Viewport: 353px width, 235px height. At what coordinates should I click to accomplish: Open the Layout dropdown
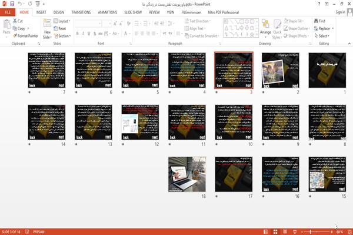point(62,21)
